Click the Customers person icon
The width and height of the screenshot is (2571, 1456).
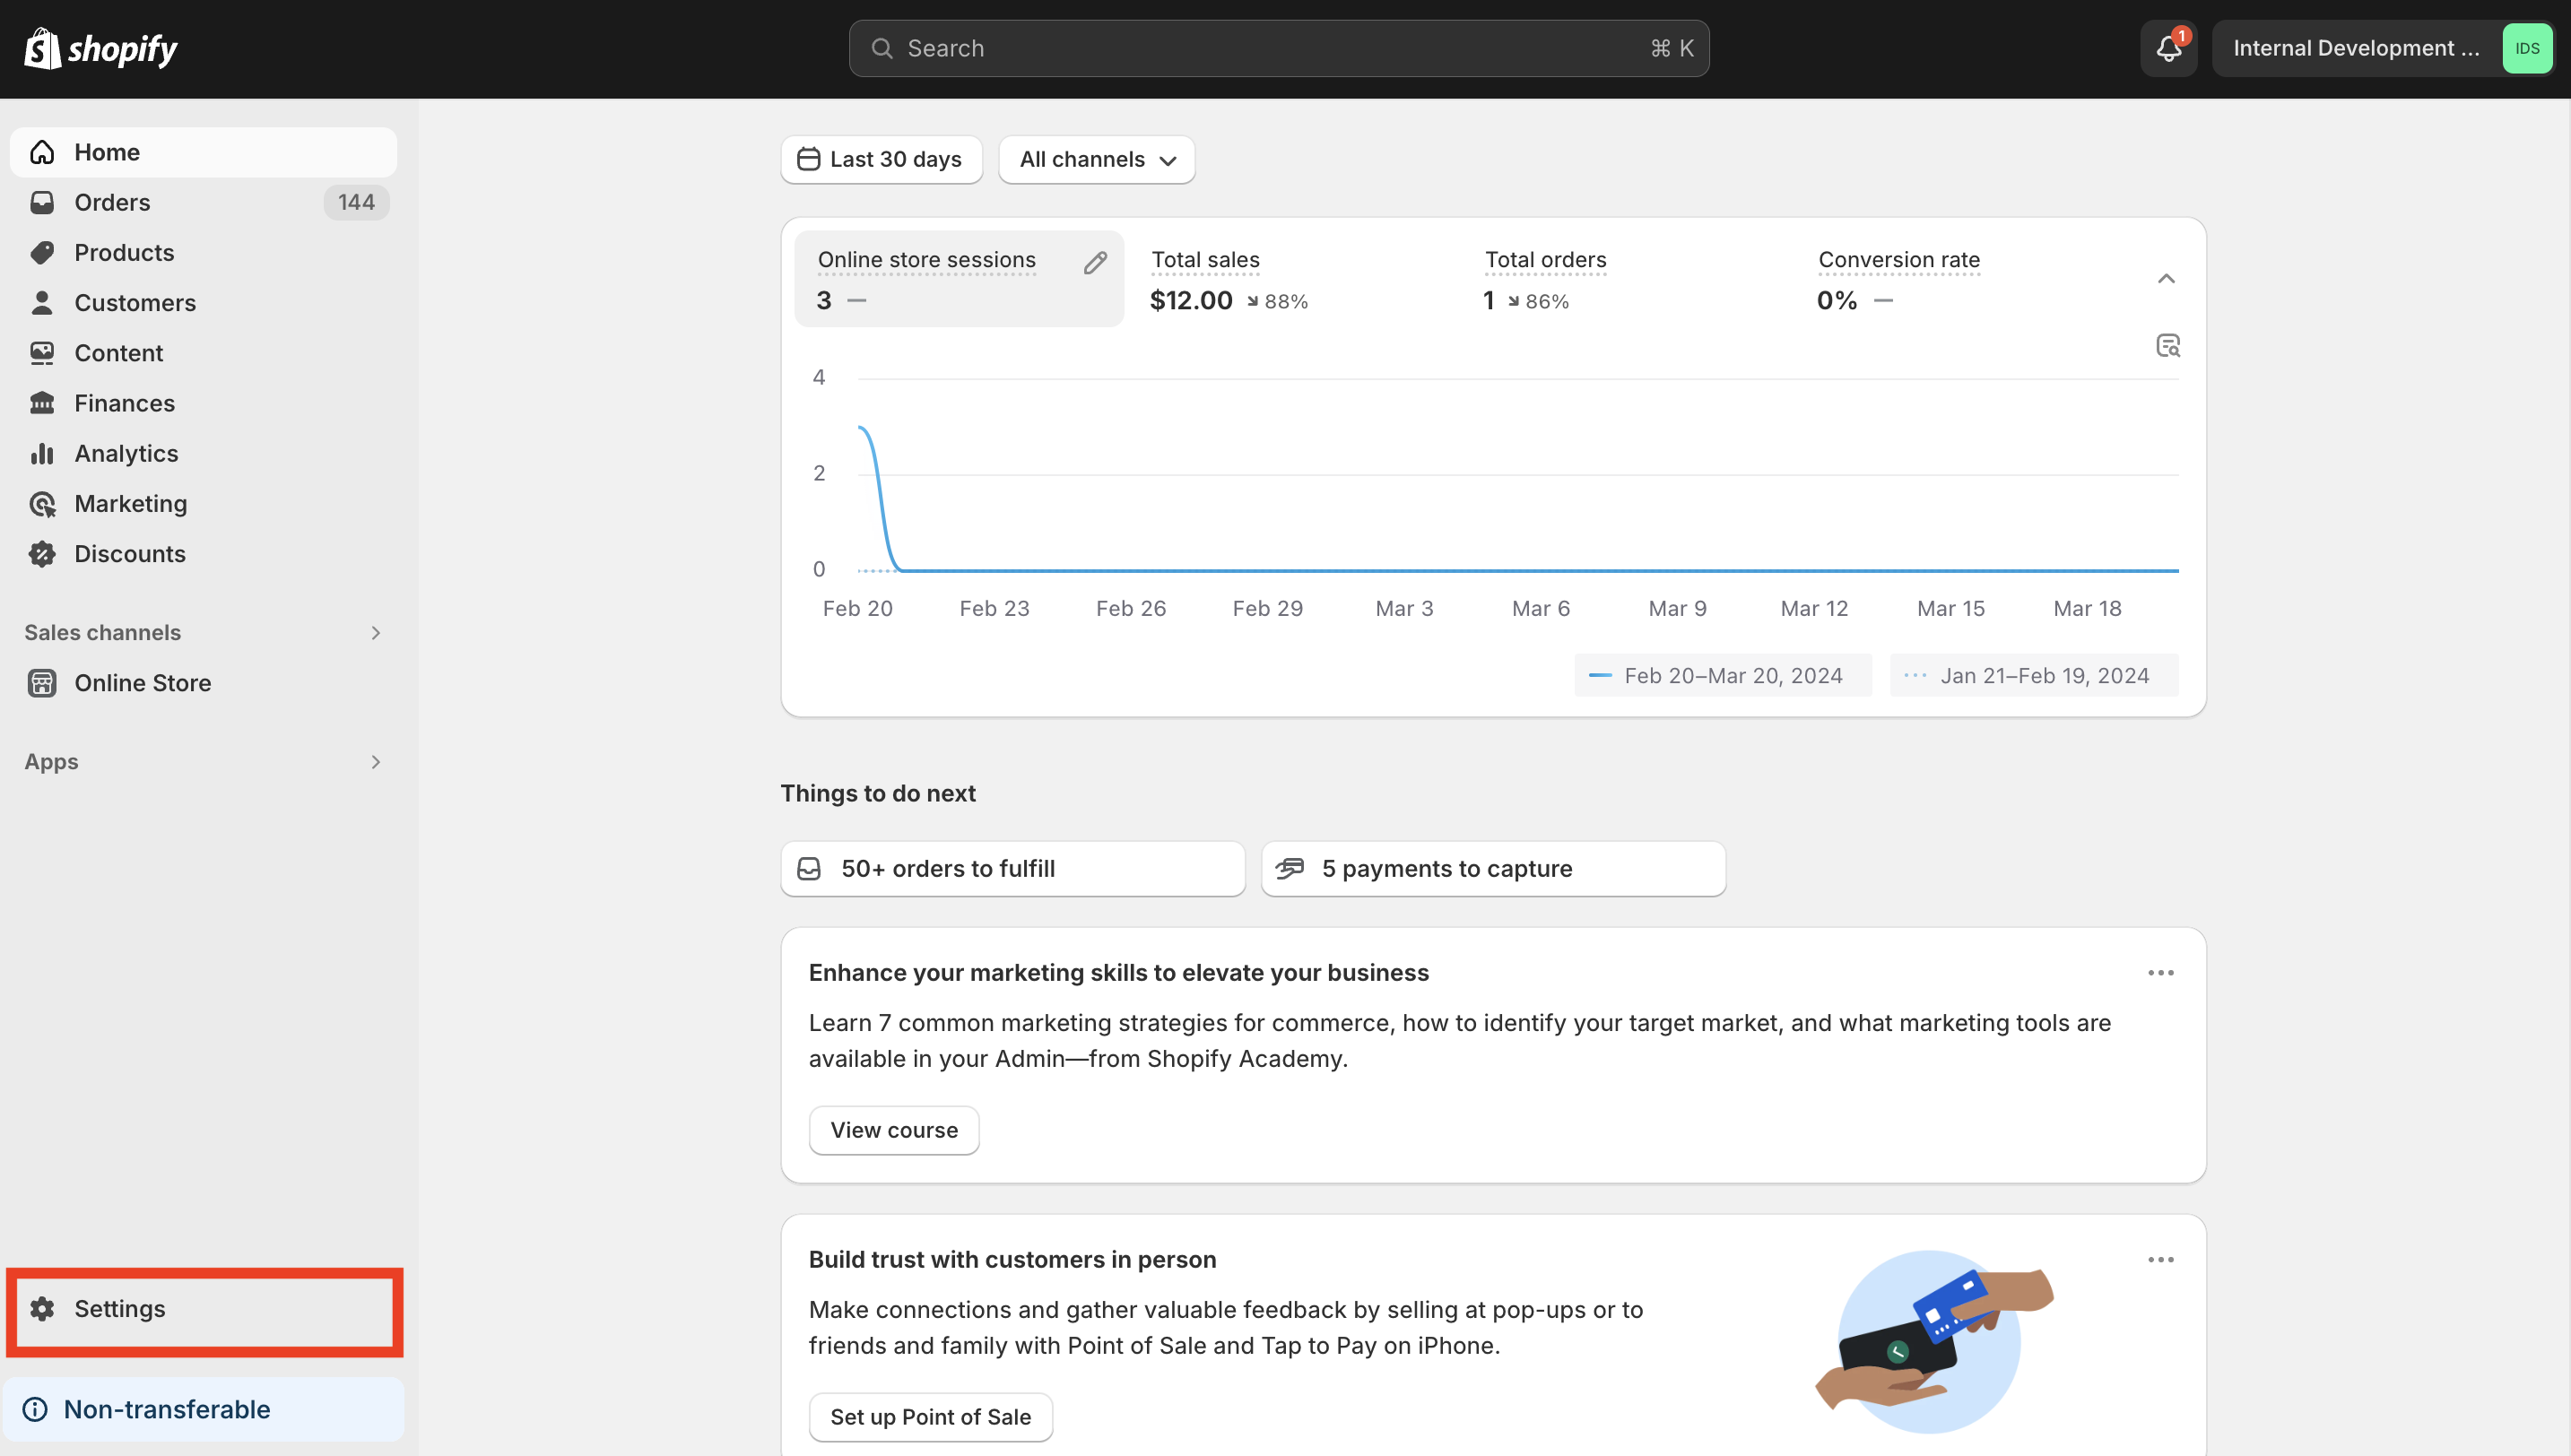pos(42,302)
